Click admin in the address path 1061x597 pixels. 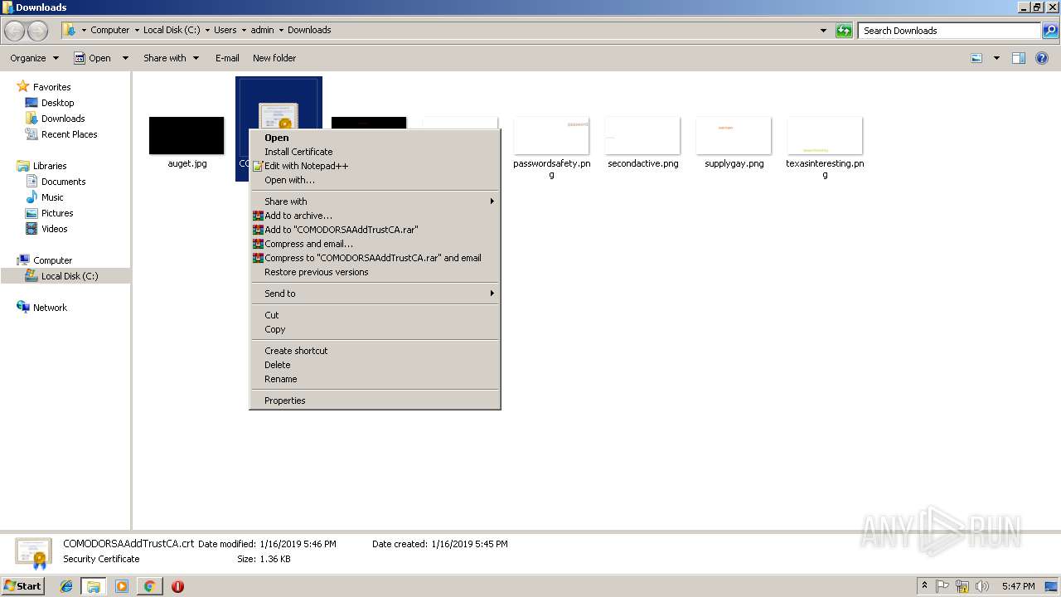point(262,30)
